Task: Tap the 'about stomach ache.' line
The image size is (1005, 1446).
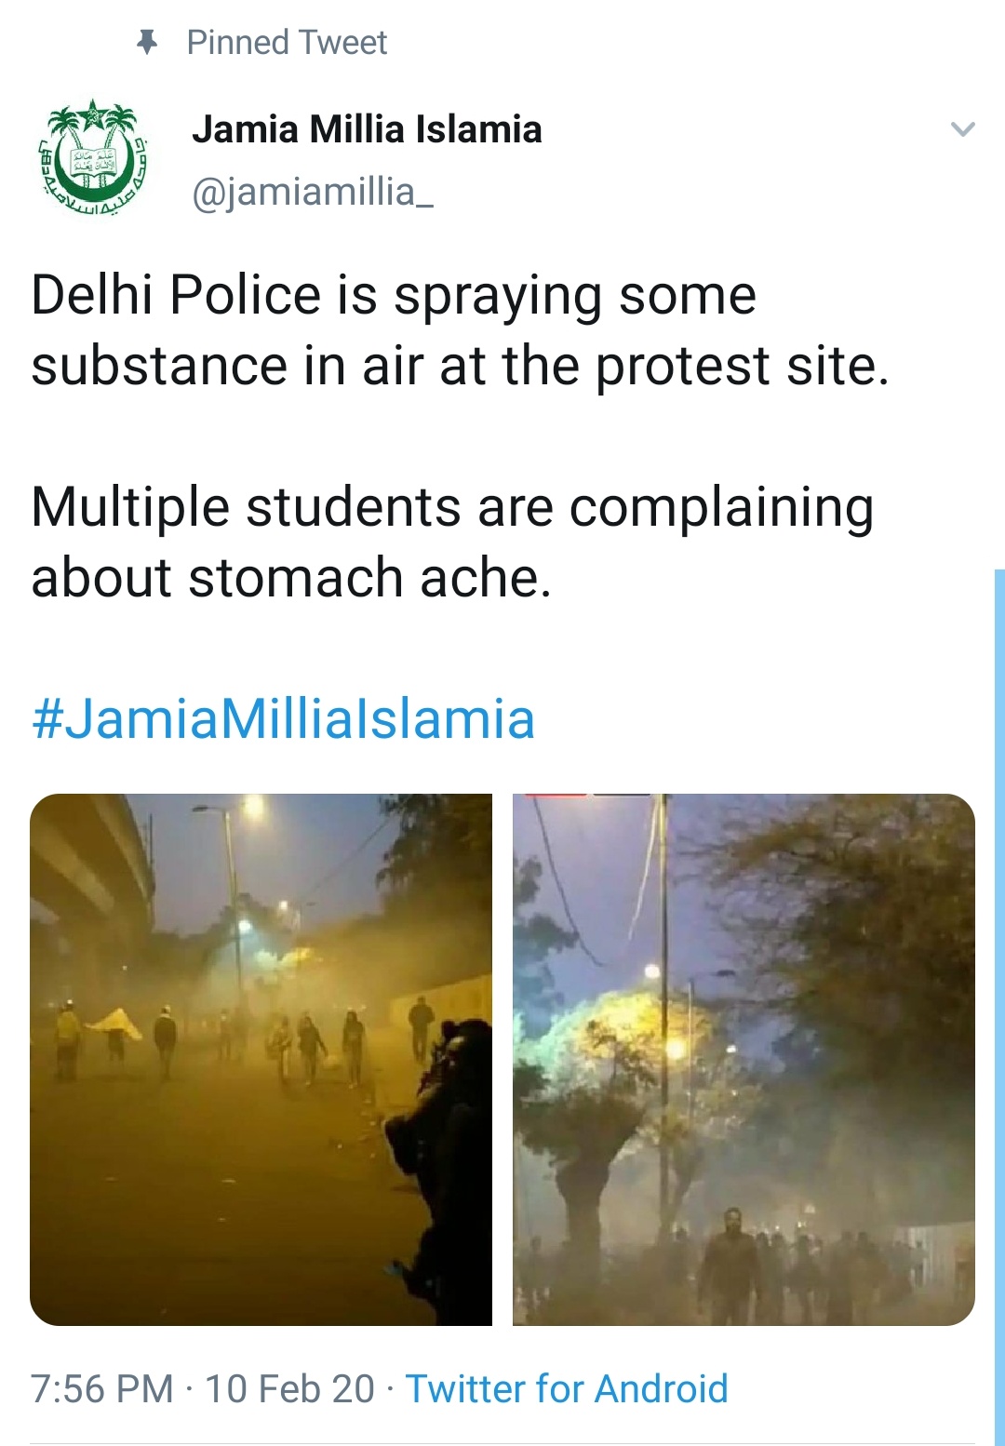Action: pos(291,578)
